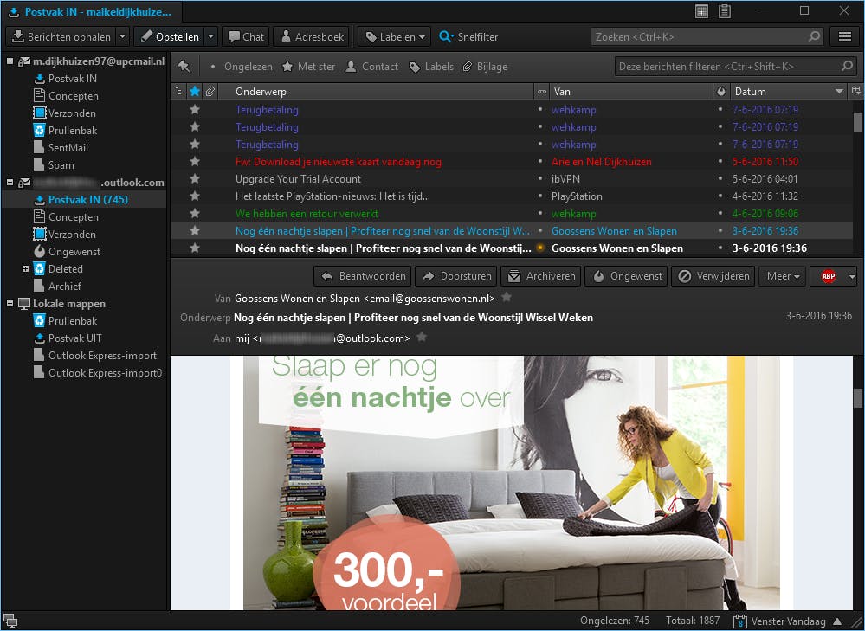Open the Adblock Plus dropdown arrow

(852, 276)
